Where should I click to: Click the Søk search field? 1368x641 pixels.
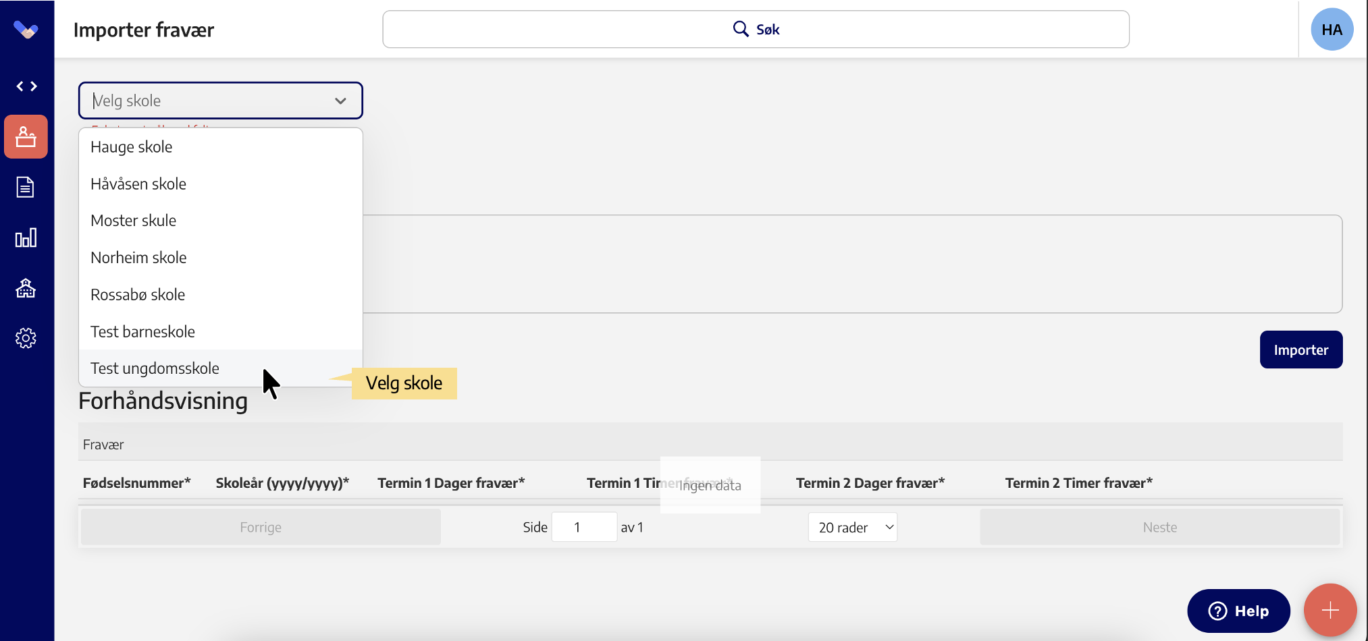pos(756,30)
